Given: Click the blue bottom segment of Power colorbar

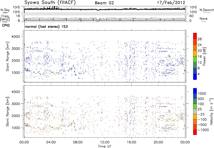Looking at the screenshot, I should pyautogui.click(x=195, y=77).
